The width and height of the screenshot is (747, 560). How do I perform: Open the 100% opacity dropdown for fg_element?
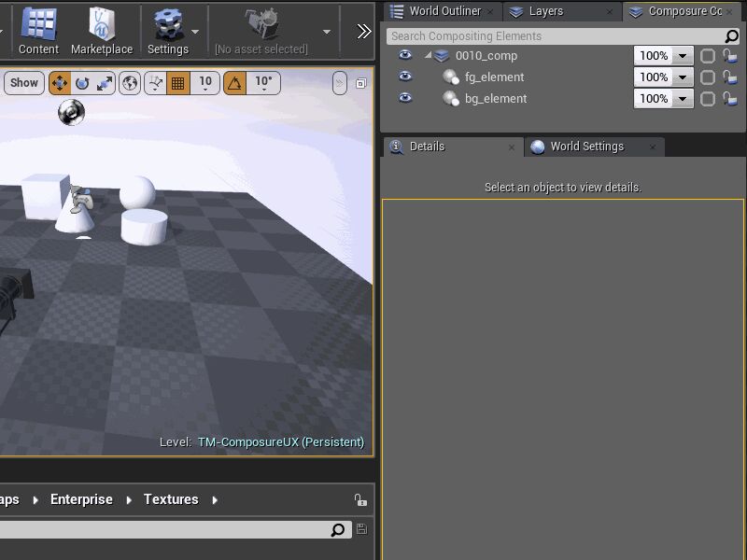(x=682, y=77)
